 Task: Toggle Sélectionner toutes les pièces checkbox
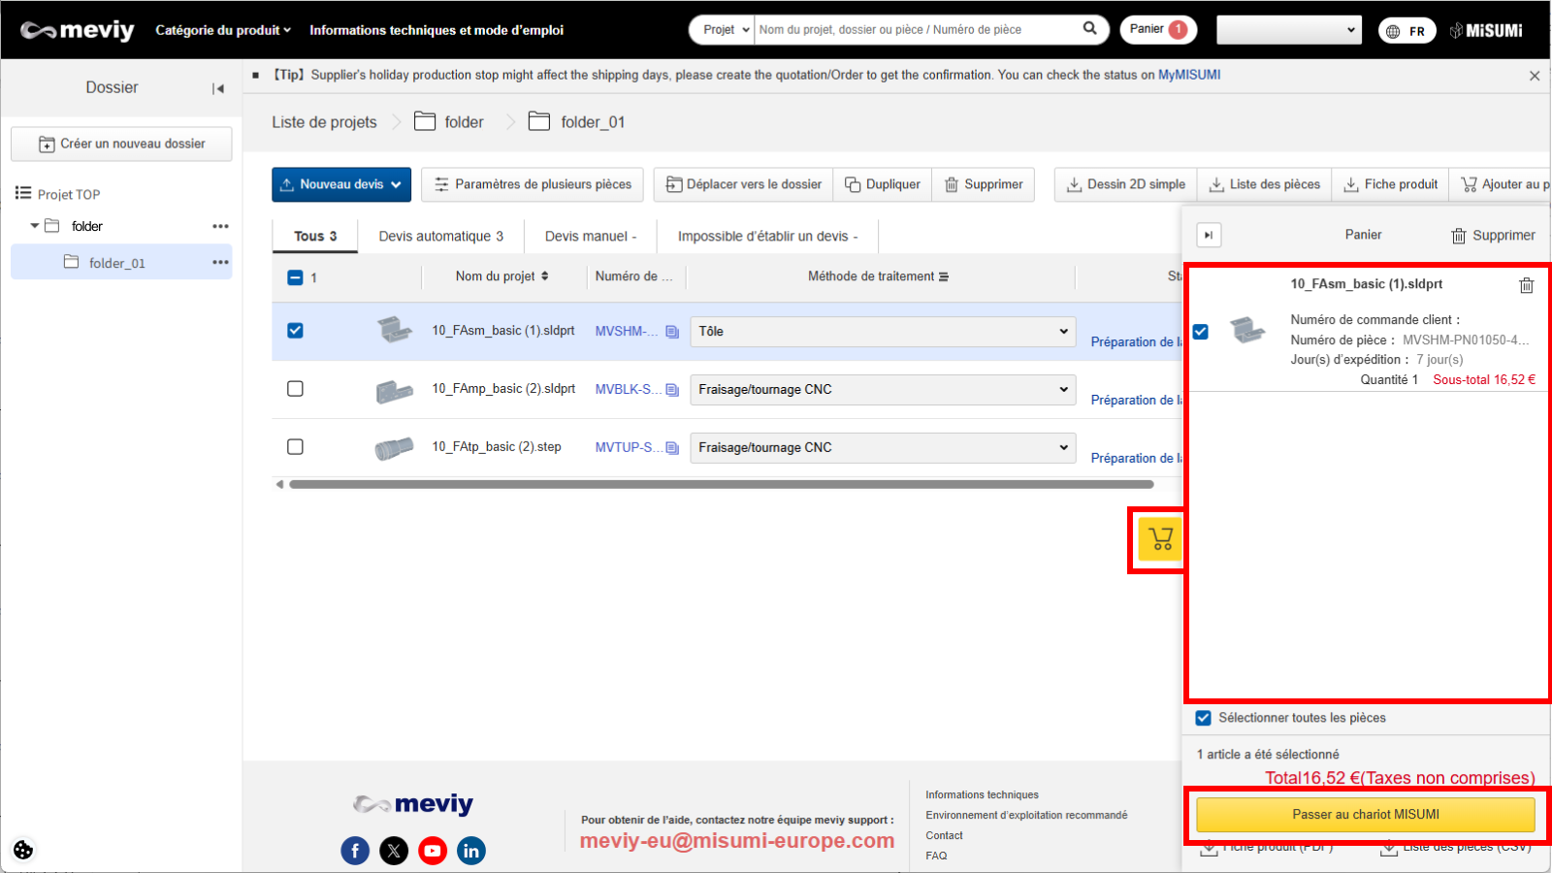[1204, 718]
